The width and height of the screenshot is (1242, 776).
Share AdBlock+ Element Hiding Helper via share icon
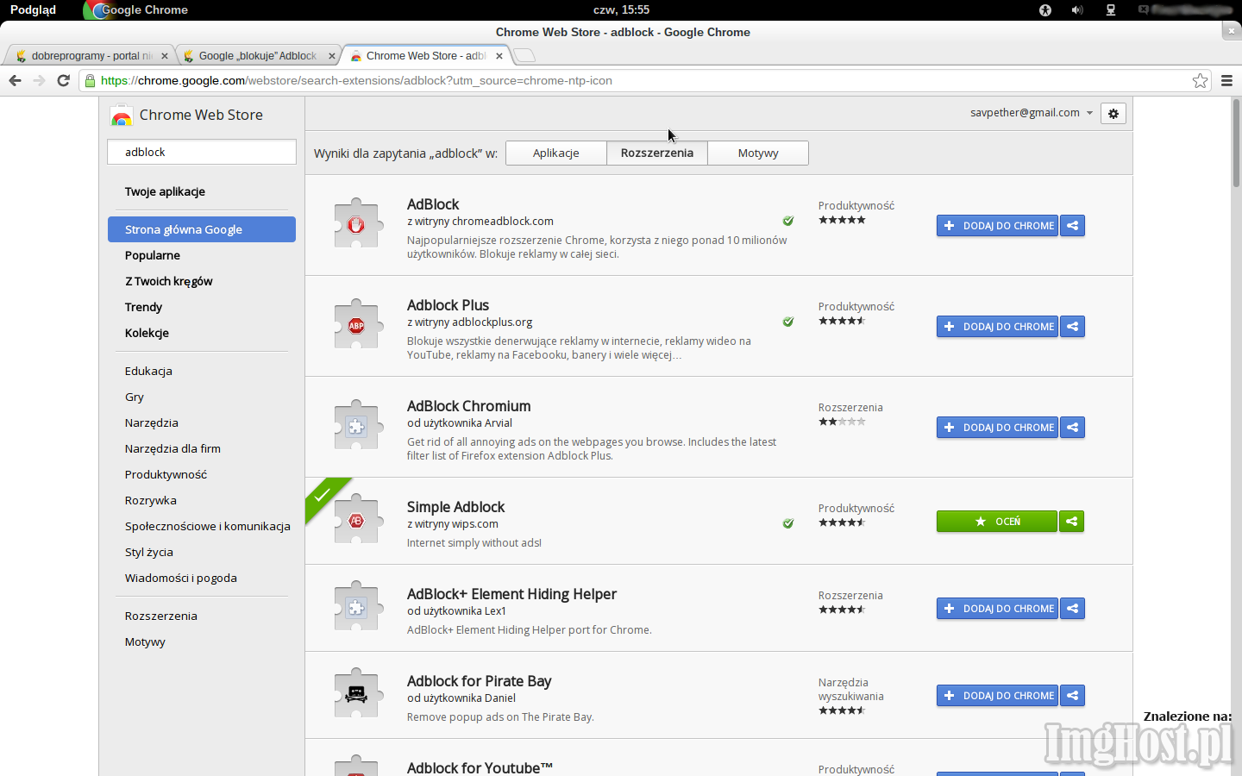click(1072, 609)
